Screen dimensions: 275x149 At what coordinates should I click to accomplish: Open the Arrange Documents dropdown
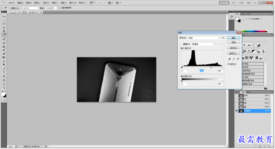point(110,3)
